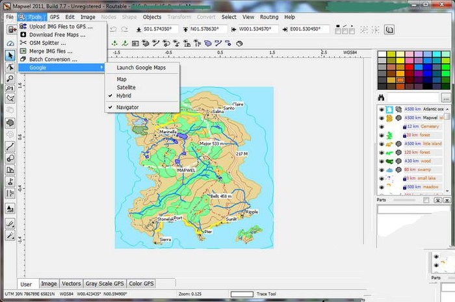The image size is (455, 302).
Task: Open the Color GPS tab
Action: click(141, 283)
